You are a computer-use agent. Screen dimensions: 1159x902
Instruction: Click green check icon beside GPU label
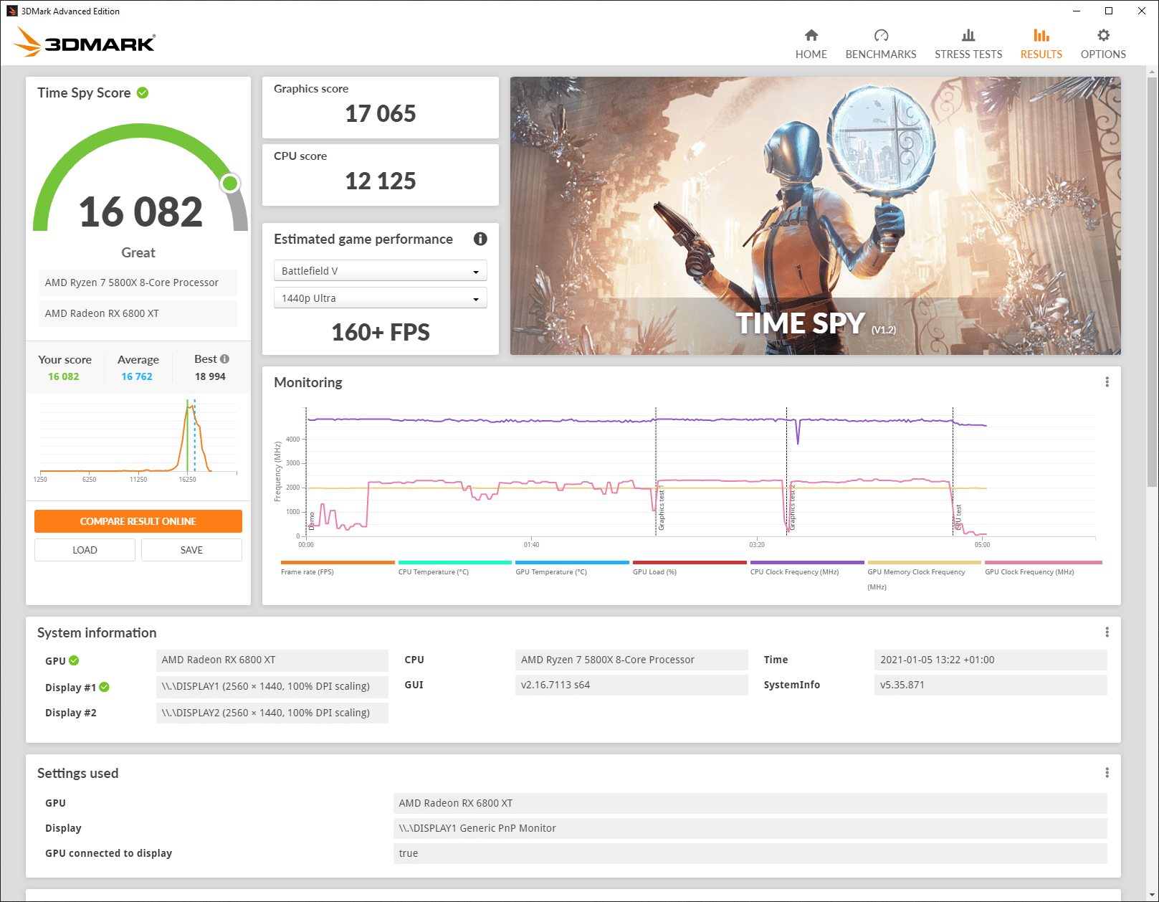[74, 660]
